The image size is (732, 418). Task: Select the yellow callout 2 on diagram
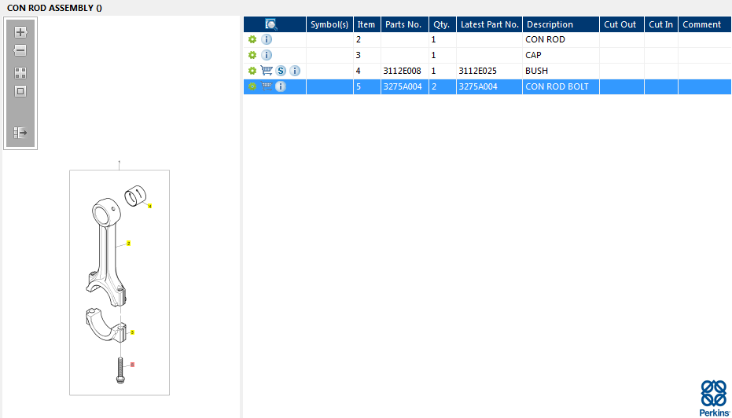click(x=128, y=244)
